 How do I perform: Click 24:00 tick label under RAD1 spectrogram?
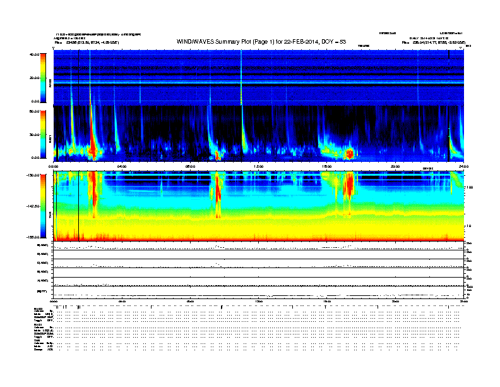(x=463, y=166)
